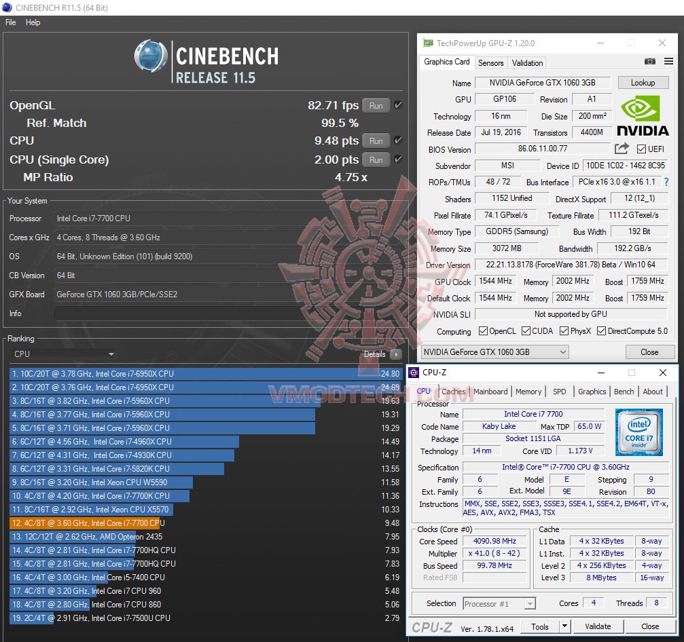Click the BIOS Version value 86.06.11.00.77
The height and width of the screenshot is (642, 684).
pos(543,149)
